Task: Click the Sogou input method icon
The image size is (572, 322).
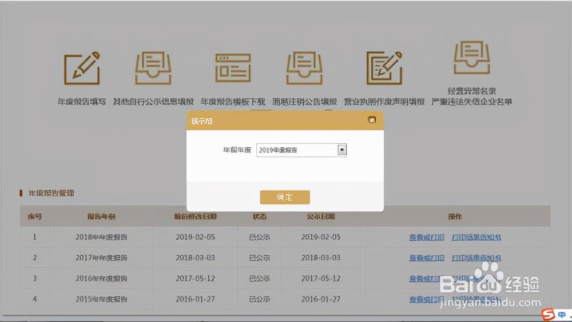Action: (547, 314)
